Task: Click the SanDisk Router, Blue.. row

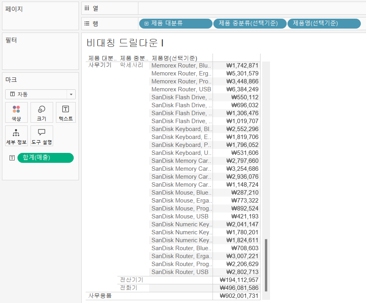Action: [x=181, y=248]
